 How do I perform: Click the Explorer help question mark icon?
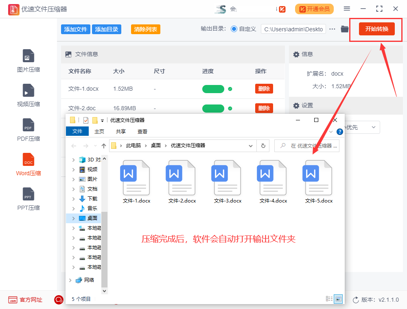pyautogui.click(x=339, y=132)
